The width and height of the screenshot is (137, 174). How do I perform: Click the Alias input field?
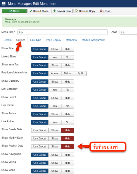[128, 32]
